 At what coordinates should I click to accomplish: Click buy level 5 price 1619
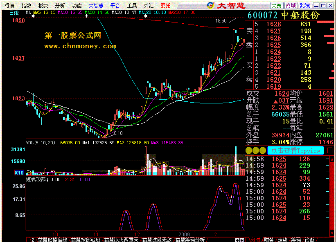274,86
